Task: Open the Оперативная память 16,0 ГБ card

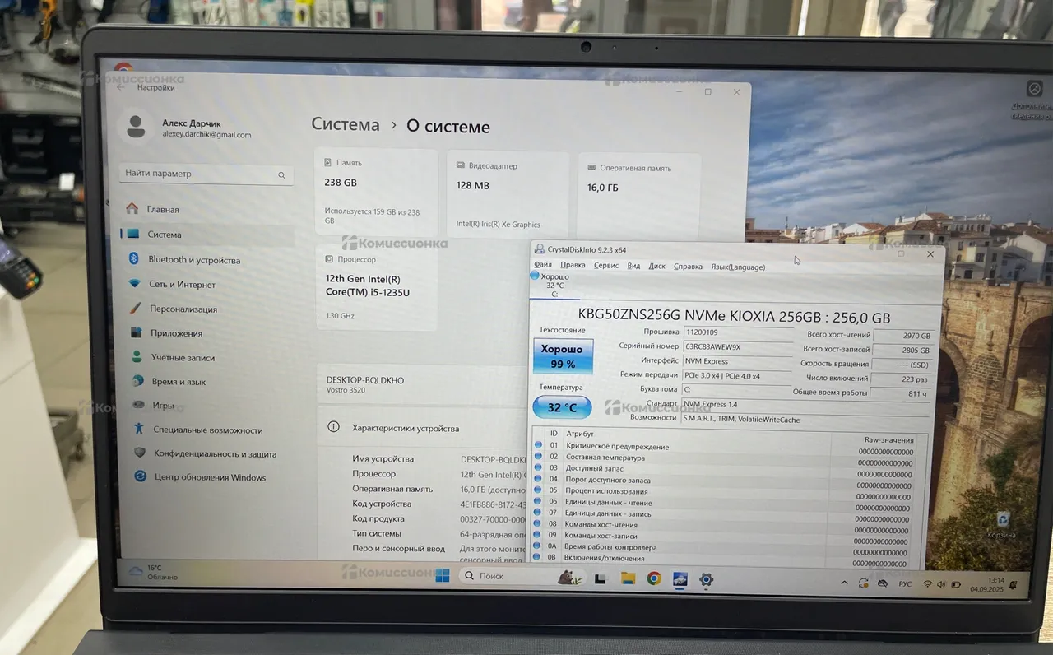Action: click(638, 197)
